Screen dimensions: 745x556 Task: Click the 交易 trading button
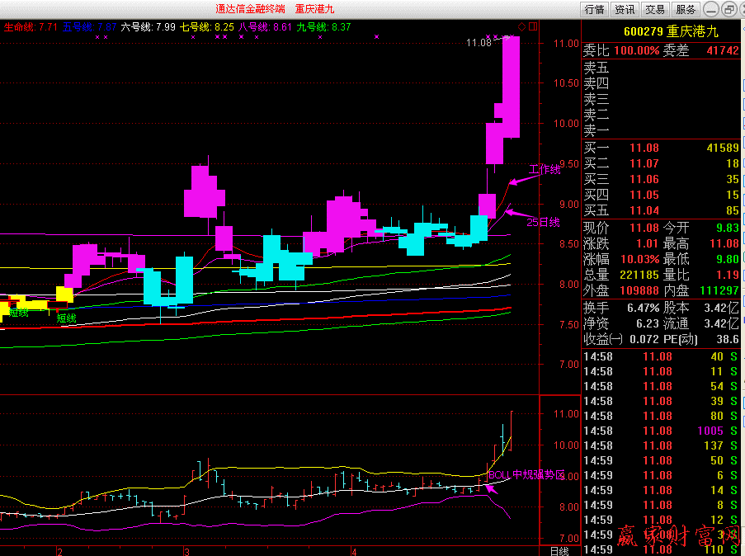[655, 10]
